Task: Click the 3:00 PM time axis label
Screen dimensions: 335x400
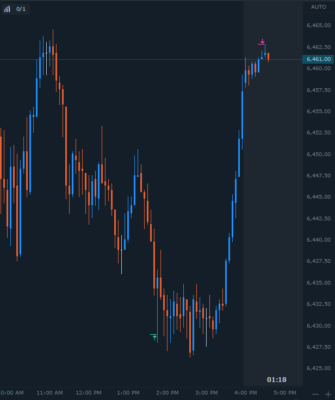Action: [x=207, y=392]
